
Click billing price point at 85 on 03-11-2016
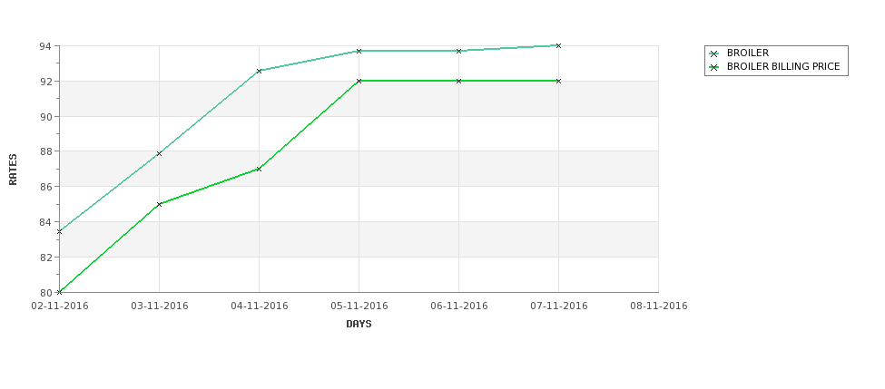(159, 204)
